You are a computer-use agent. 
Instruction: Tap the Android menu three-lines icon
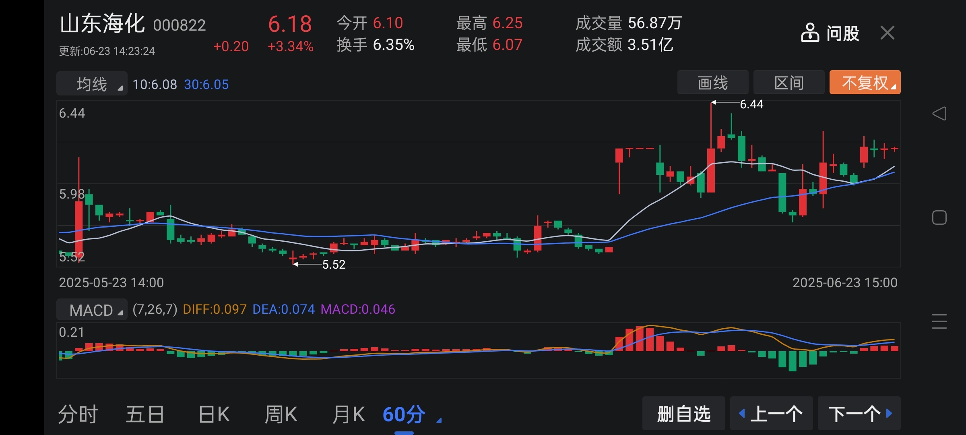click(939, 321)
